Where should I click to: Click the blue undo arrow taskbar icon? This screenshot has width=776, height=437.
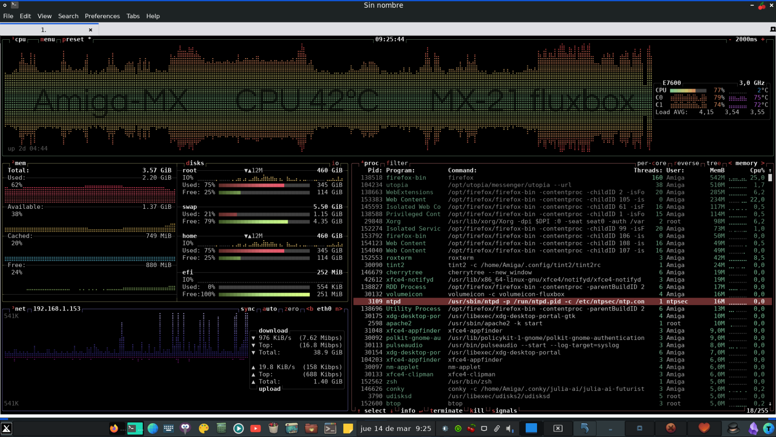pos(584,428)
